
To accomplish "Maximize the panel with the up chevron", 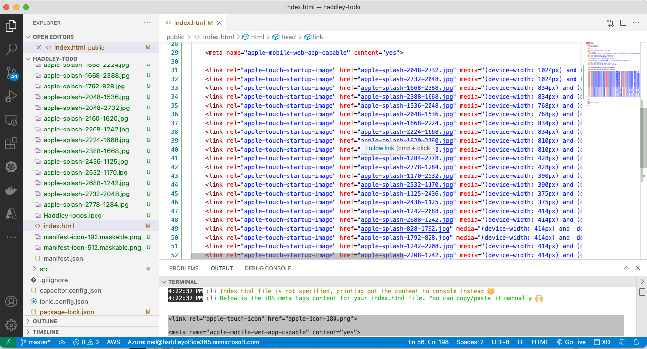I will click(x=626, y=268).
